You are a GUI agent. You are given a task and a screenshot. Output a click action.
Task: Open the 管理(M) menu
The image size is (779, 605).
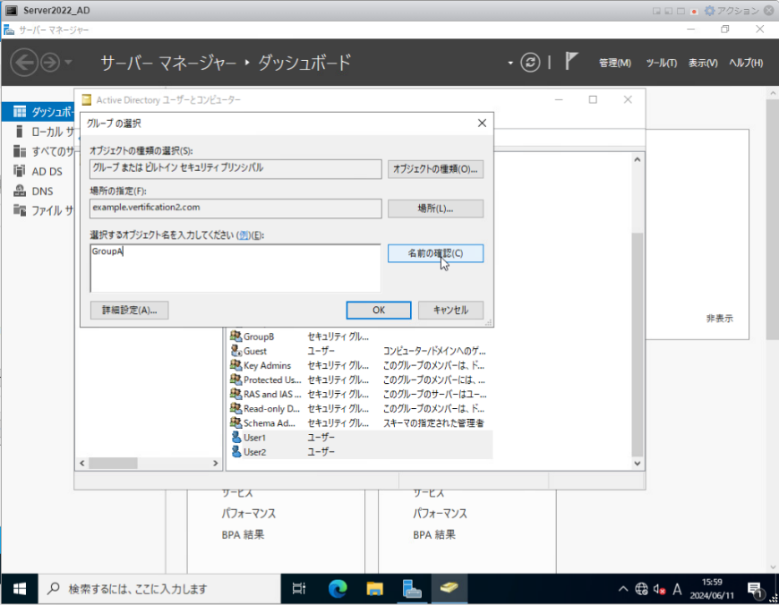615,63
